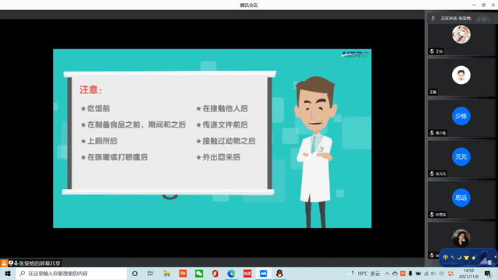The width and height of the screenshot is (498, 280).
Task: Open the notification center icon
Action: [x=488, y=273]
